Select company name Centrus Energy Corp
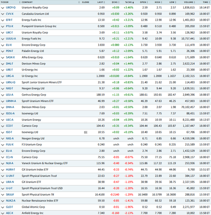The width and height of the screenshot is (211, 215). pyautogui.click(x=34, y=95)
